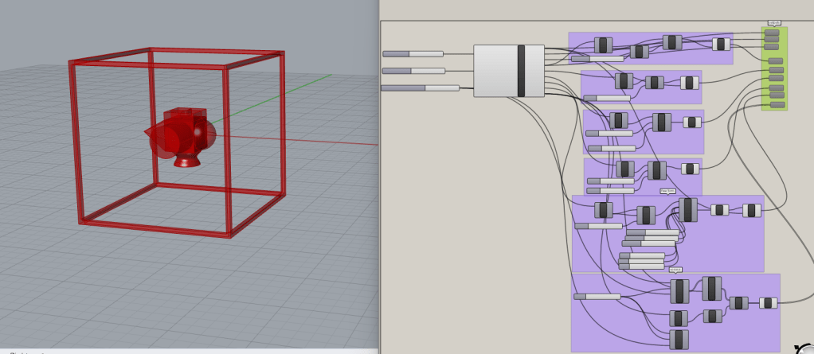Viewport: 814px width, 354px height.
Task: Select the slider inside the topmost purple group
Action: (x=597, y=58)
